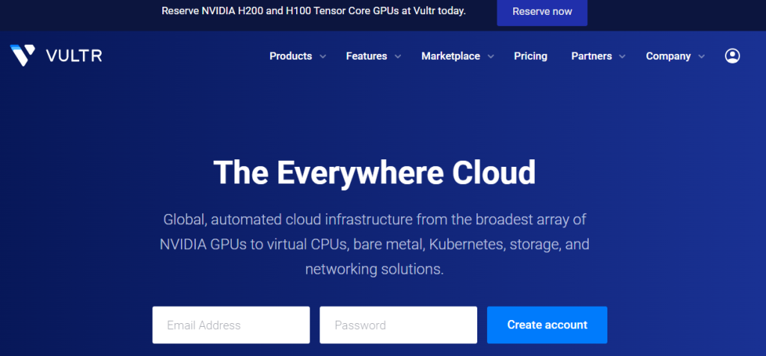Image resolution: width=766 pixels, height=356 pixels.
Task: Expand the chevron next to Products
Action: (322, 57)
